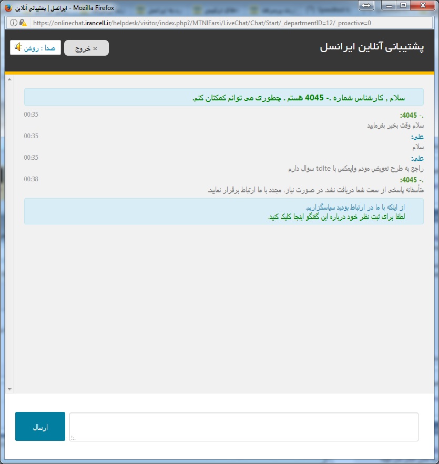Click the chat scrollbar up arrow
Viewport: 439px width, 464px height.
click(x=9, y=79)
